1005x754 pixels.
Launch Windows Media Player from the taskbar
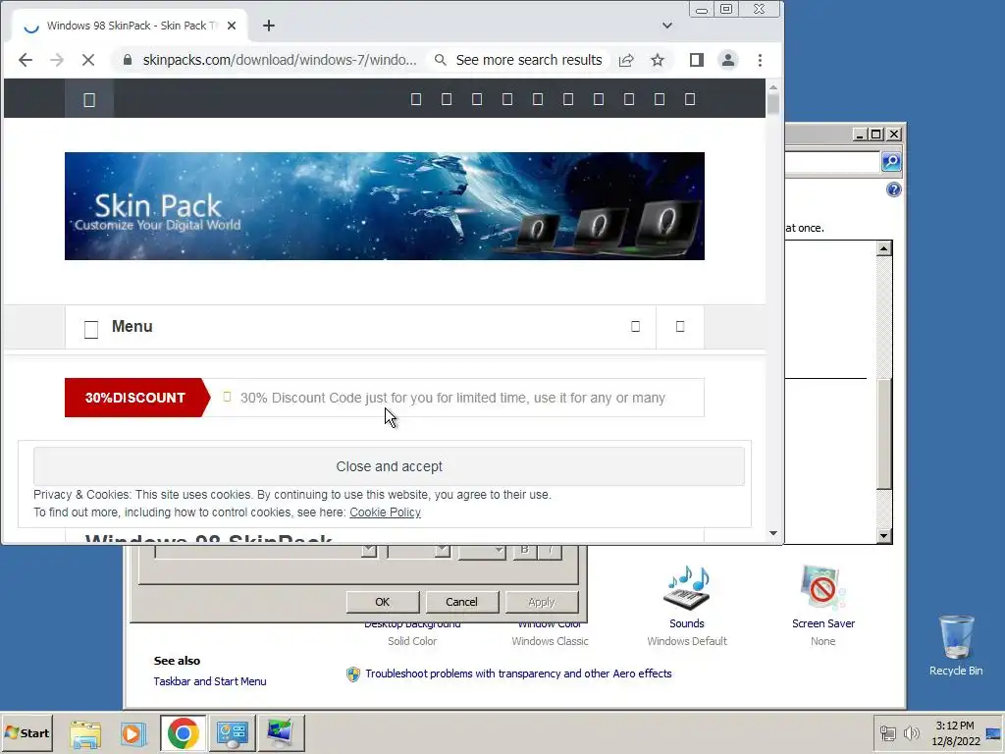133,733
